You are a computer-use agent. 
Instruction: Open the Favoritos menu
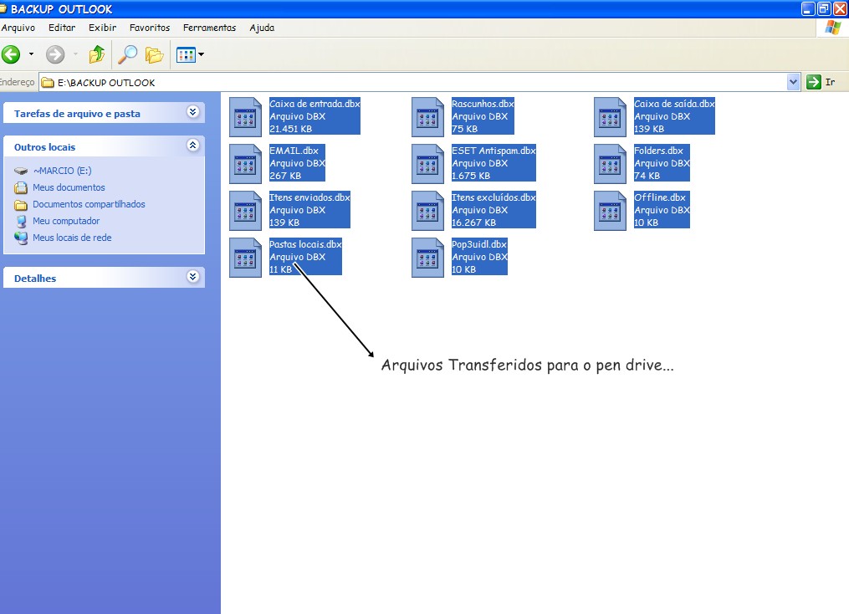click(x=150, y=28)
